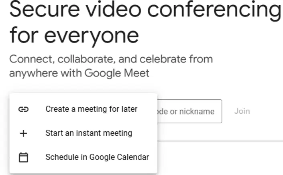Click the words "Google Meet" in the subtitle

(x=117, y=73)
